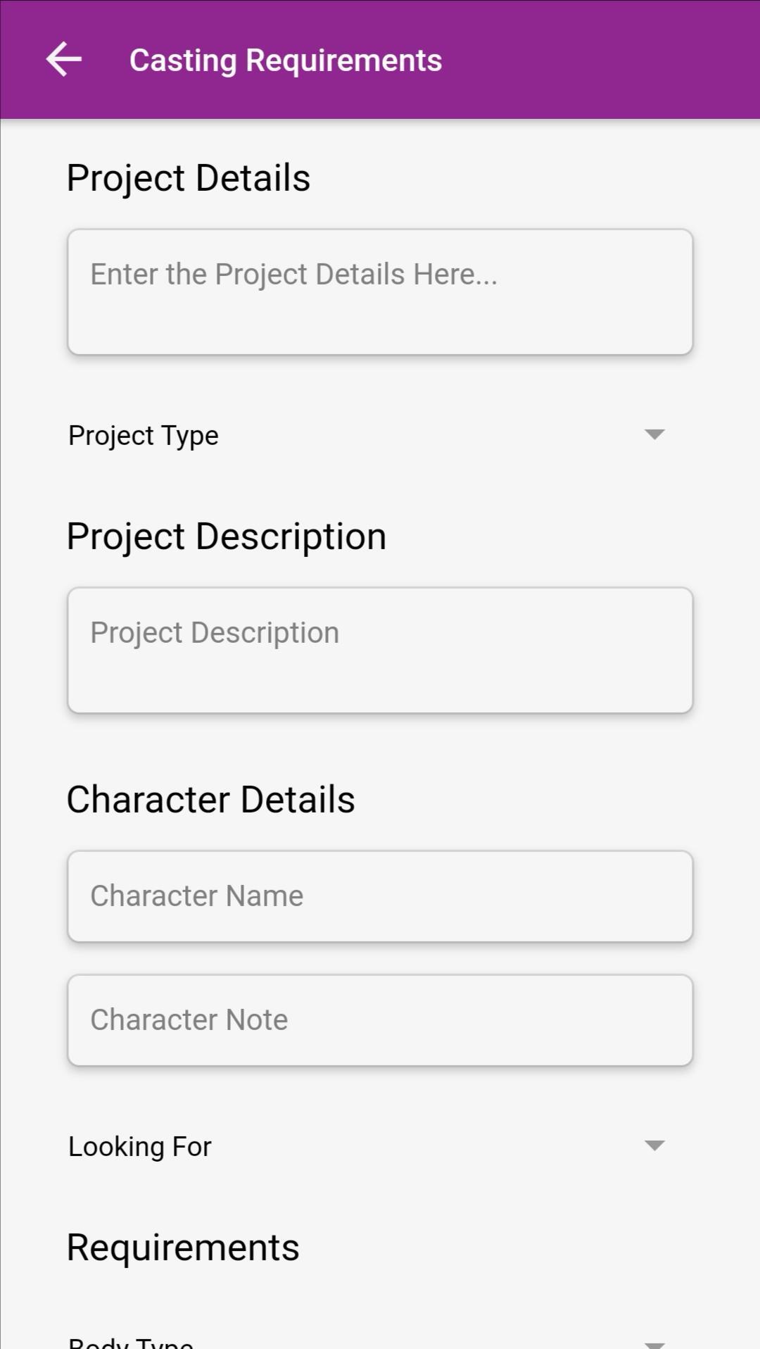760x1349 pixels.
Task: Focus the Character Name field
Action: 380,896
